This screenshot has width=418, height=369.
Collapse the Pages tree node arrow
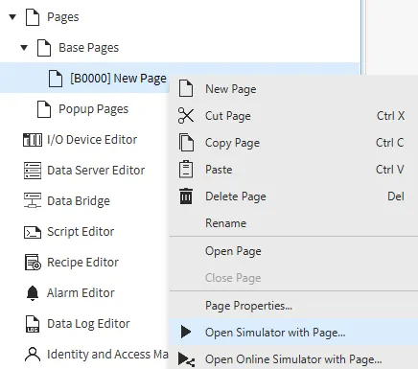12,17
